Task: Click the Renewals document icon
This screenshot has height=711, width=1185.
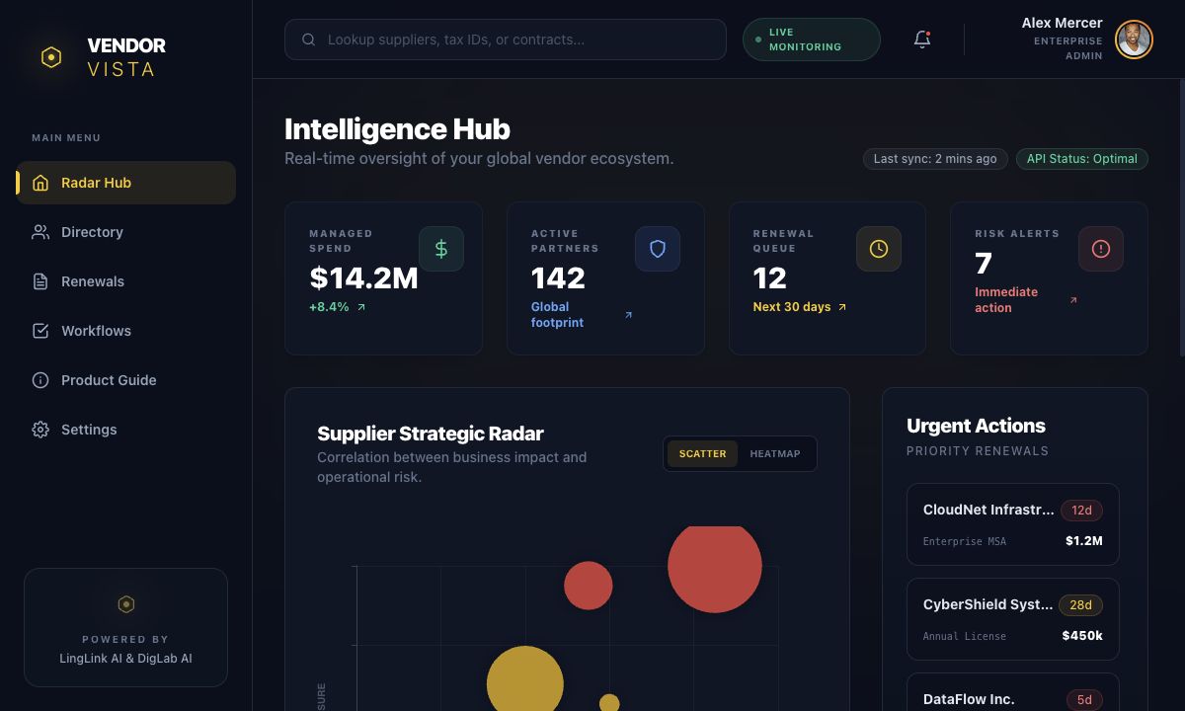Action: click(40, 281)
